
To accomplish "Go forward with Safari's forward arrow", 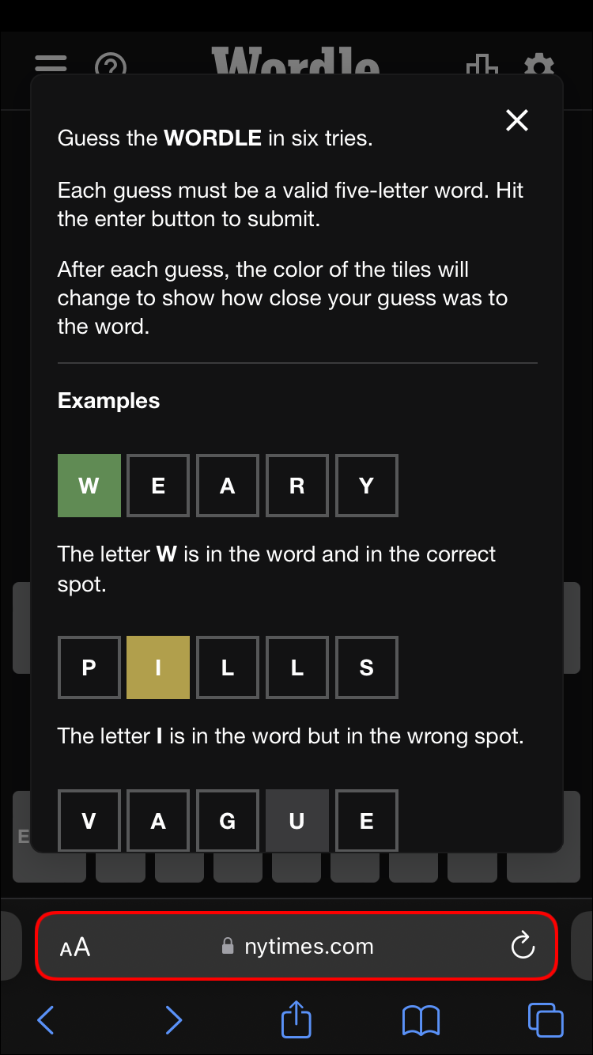I will pos(173,1020).
